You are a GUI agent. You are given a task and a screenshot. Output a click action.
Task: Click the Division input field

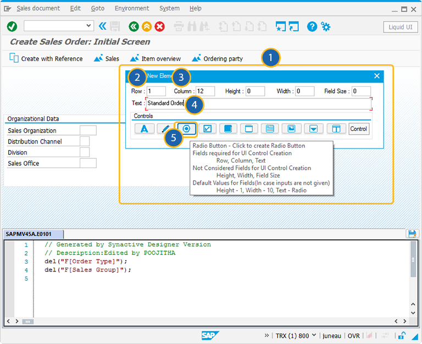(x=85, y=152)
